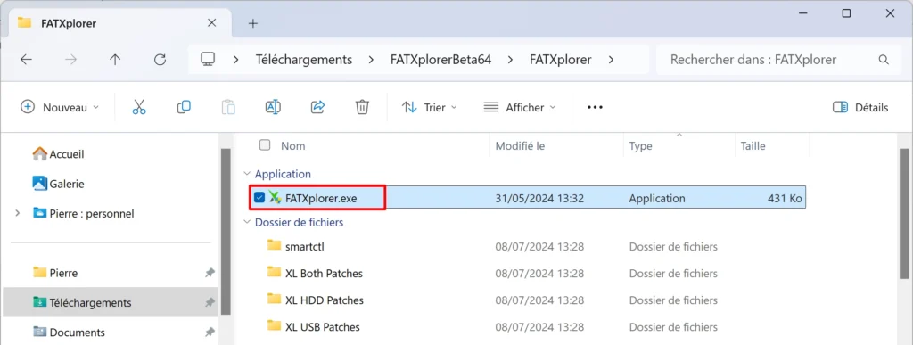Click chevron after Téléchargements in address bar
Viewport: 913px width, 345px height.
[x=372, y=60]
